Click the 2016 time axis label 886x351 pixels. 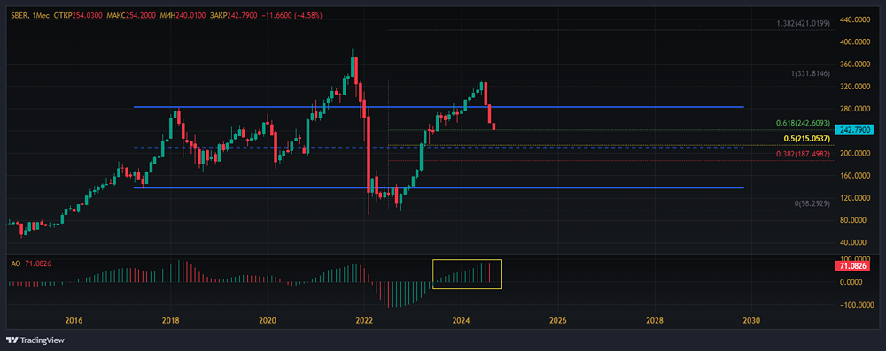[74, 320]
